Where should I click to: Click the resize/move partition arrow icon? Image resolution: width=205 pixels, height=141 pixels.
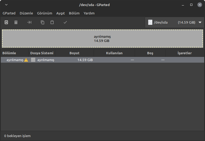(x=29, y=22)
